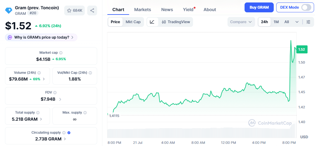Show Volume (24h) info icon
The height and width of the screenshot is (146, 315).
[x=39, y=73]
